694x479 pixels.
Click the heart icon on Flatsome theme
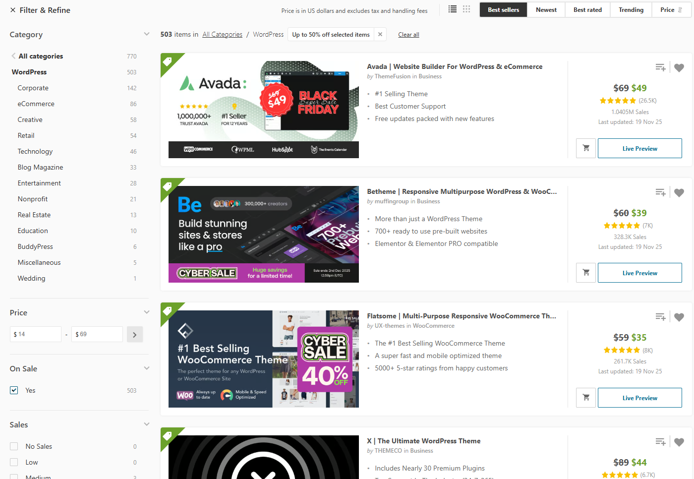679,317
